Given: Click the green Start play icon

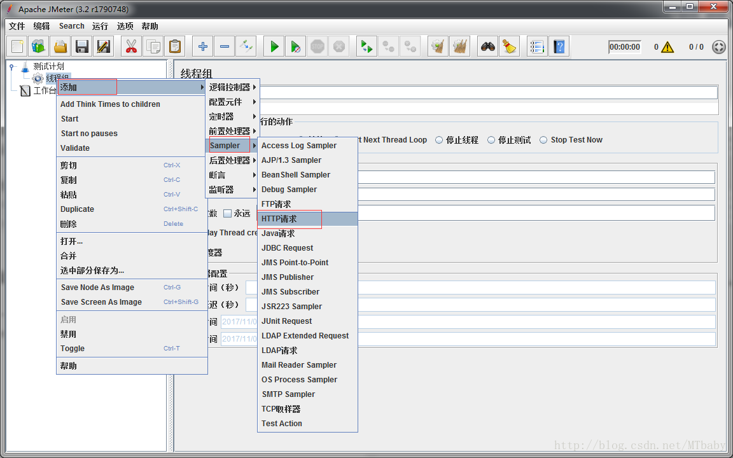Looking at the screenshot, I should 274,46.
